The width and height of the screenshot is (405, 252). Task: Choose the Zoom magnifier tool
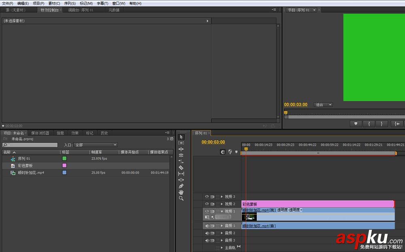tap(181, 198)
